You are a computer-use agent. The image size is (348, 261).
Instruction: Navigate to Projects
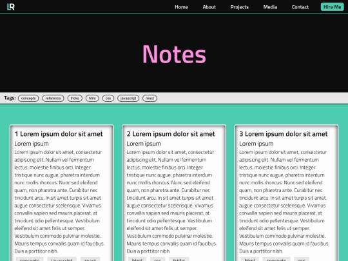[240, 7]
